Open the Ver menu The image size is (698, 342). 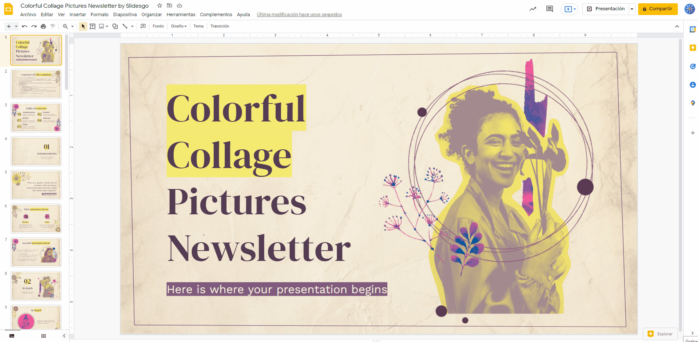pyautogui.click(x=61, y=15)
